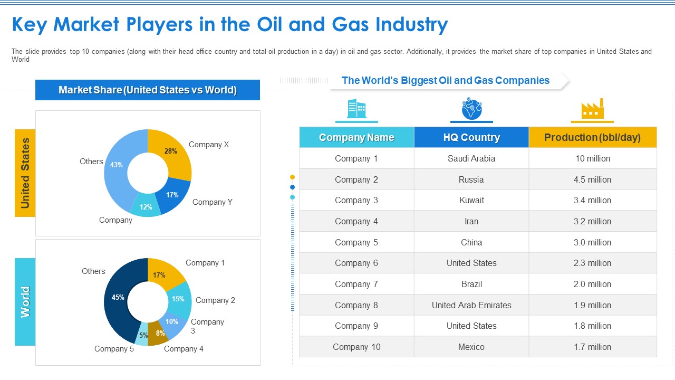This screenshot has height=380, width=675.
Task: Click the Company 9 cell in the table
Action: pyautogui.click(x=356, y=326)
